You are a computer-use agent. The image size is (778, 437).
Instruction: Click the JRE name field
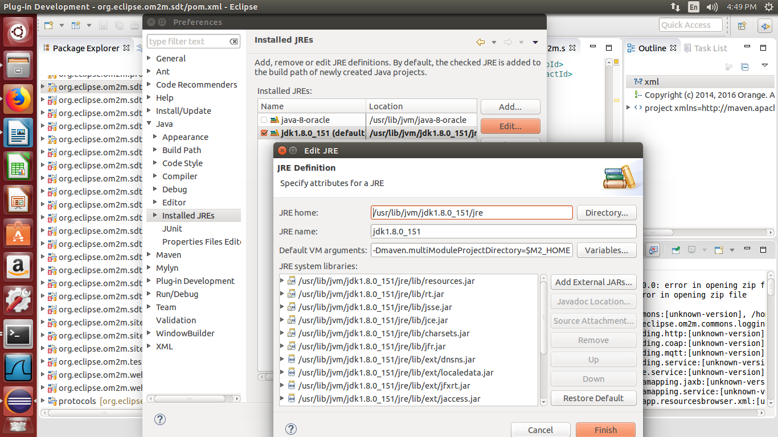click(503, 231)
